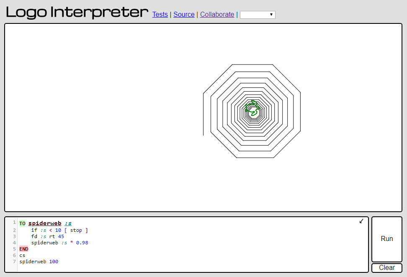Screen dimensions: 407x277
Task: Click line number 7 in the gutter
Action: 14,262
